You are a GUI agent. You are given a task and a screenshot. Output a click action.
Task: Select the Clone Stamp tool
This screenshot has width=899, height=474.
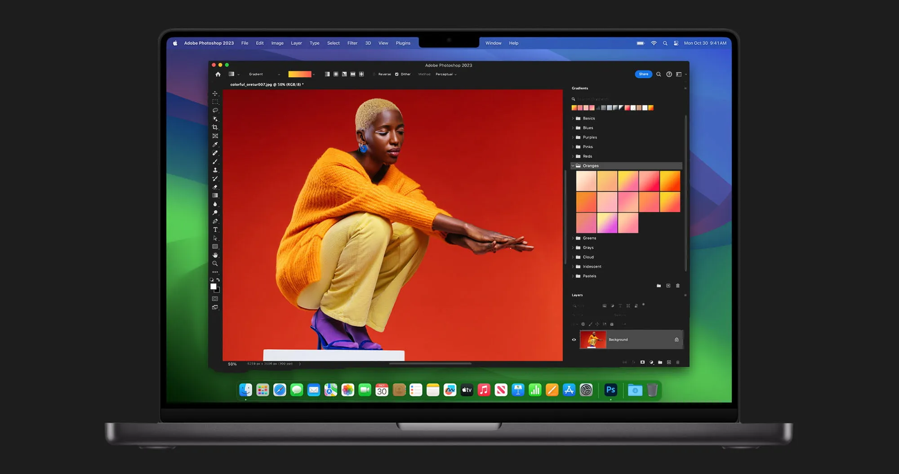[x=215, y=170]
